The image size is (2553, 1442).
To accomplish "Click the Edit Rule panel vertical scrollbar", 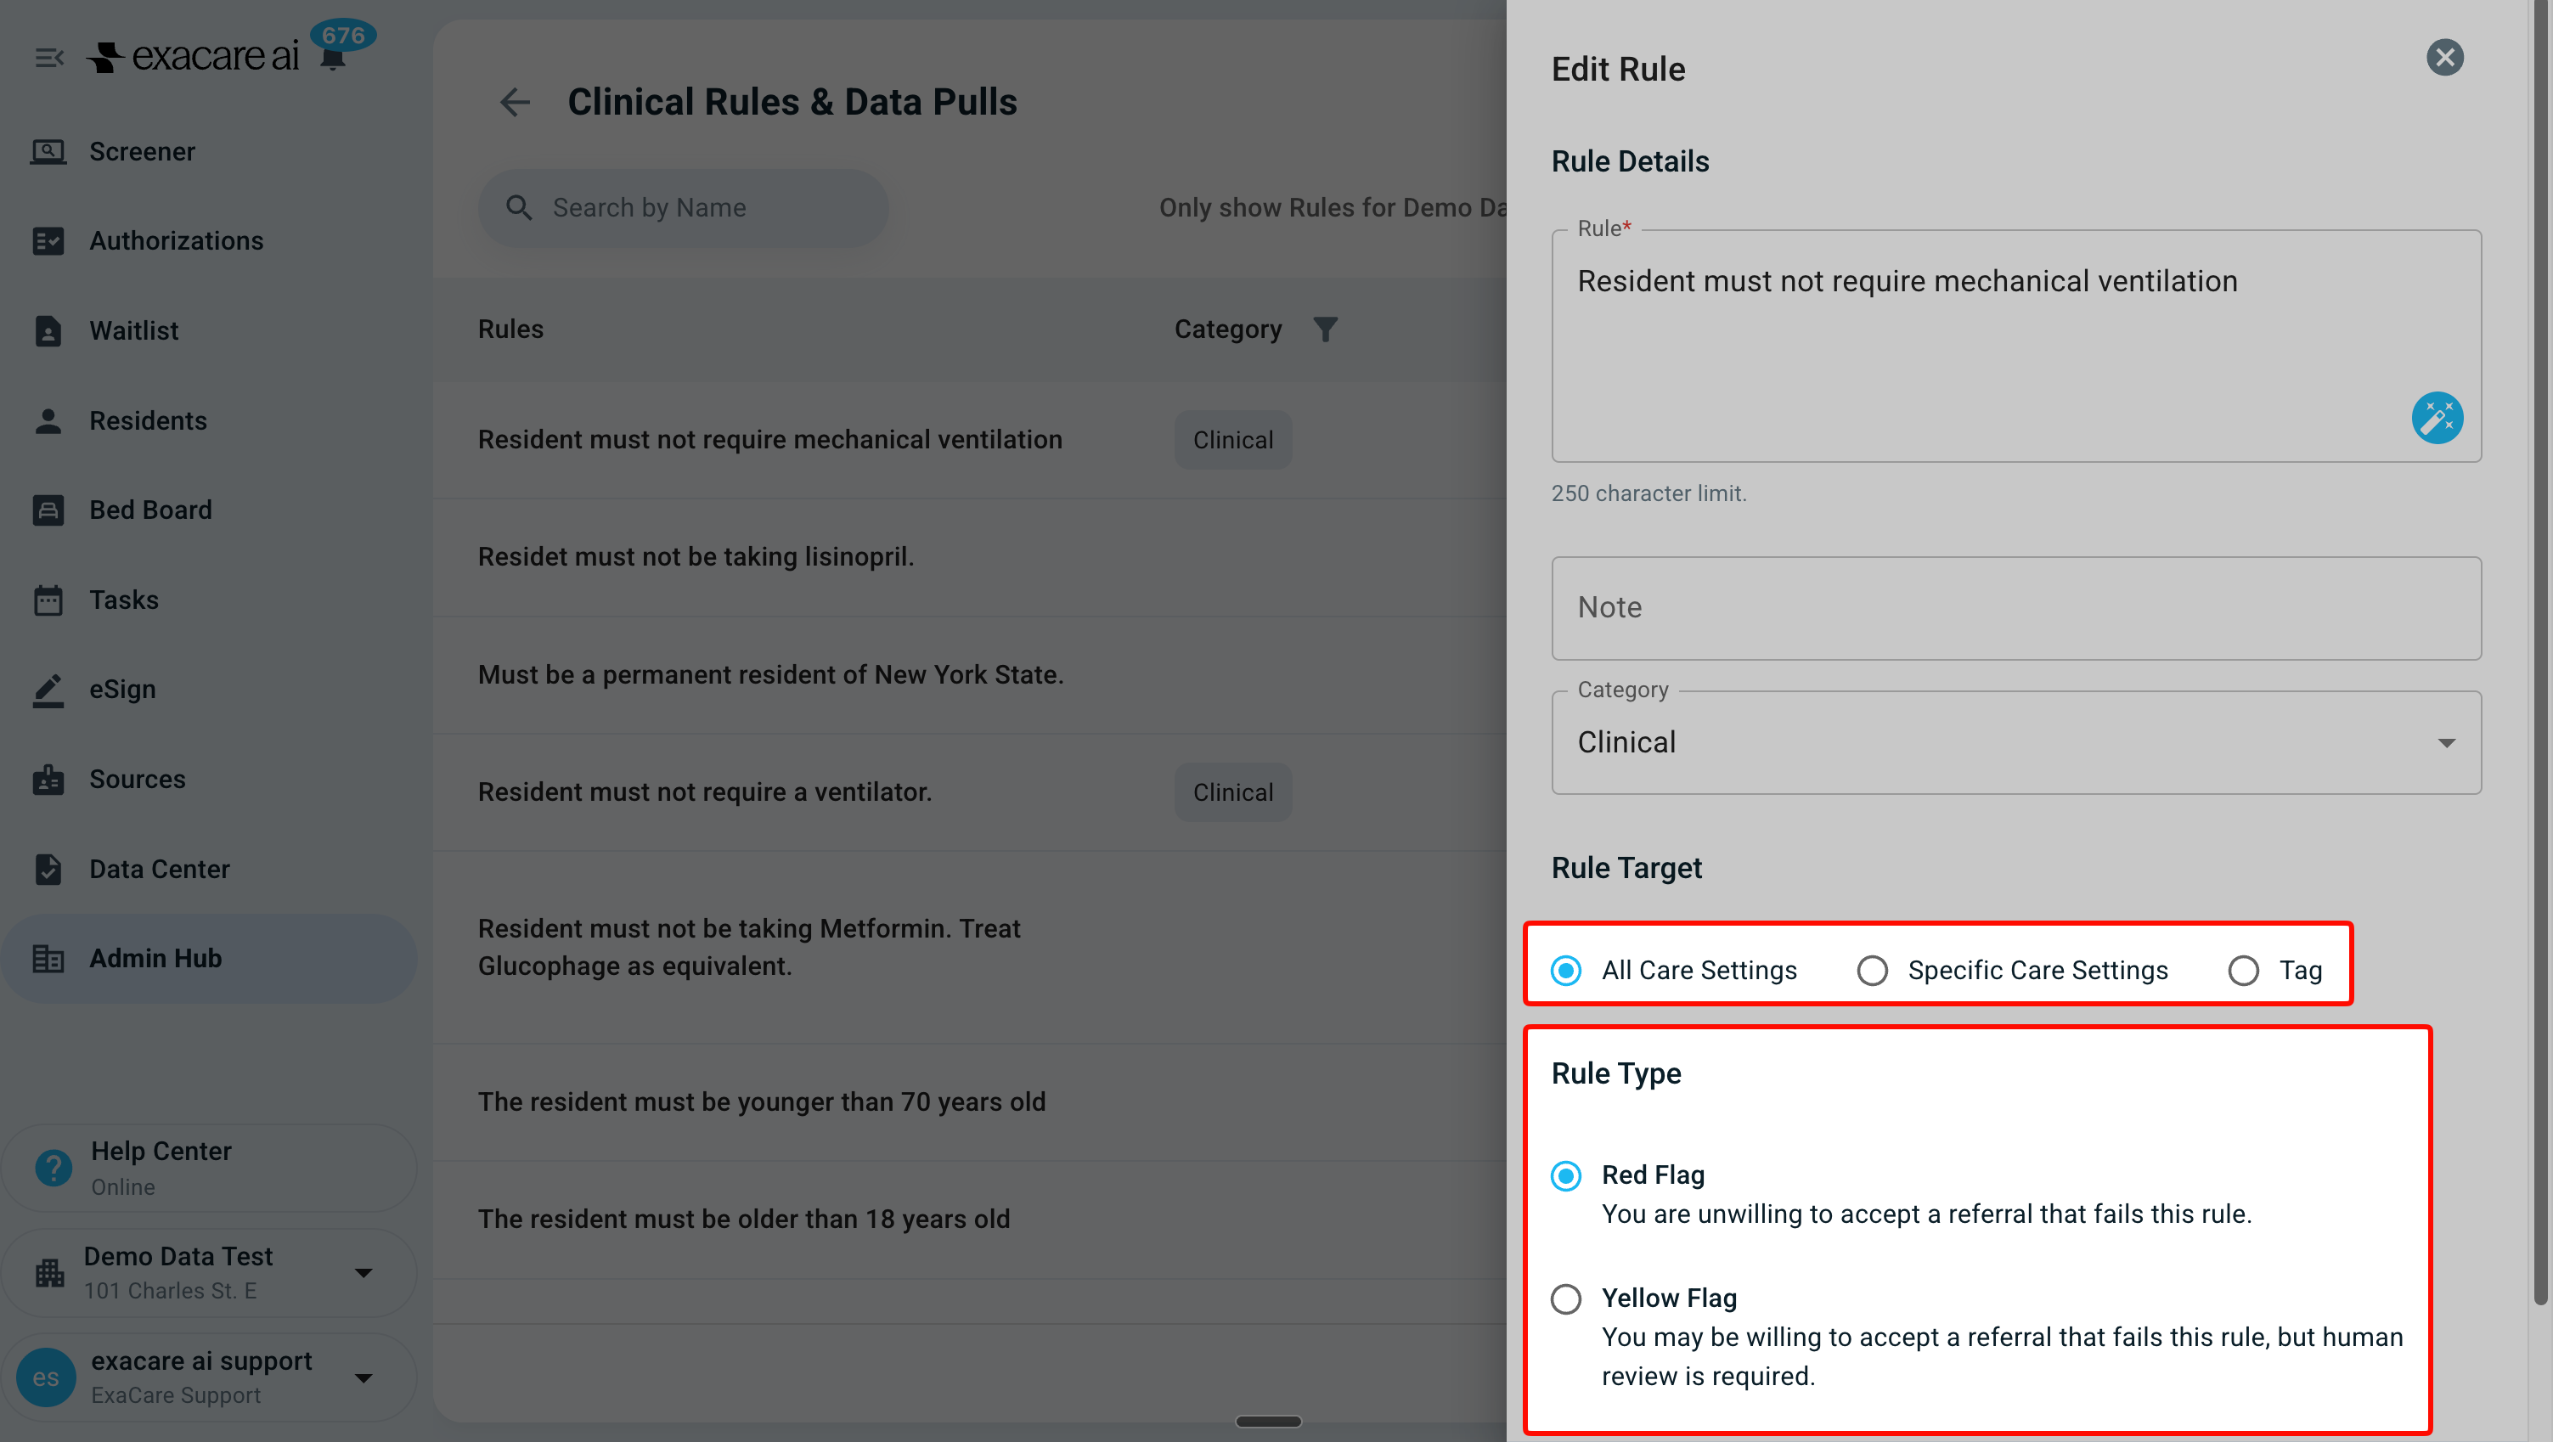I will [x=2540, y=654].
